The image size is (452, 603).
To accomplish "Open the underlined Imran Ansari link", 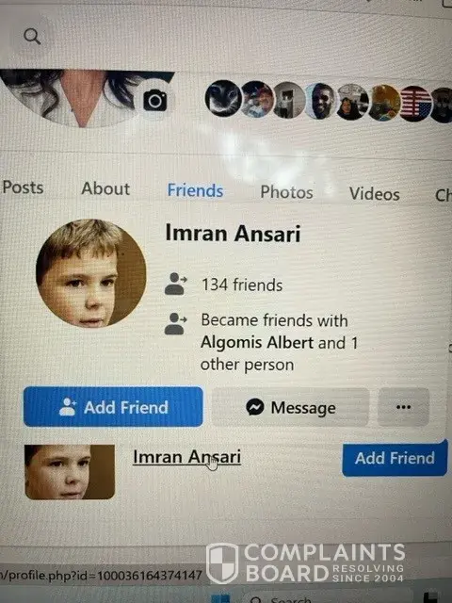I will point(186,457).
